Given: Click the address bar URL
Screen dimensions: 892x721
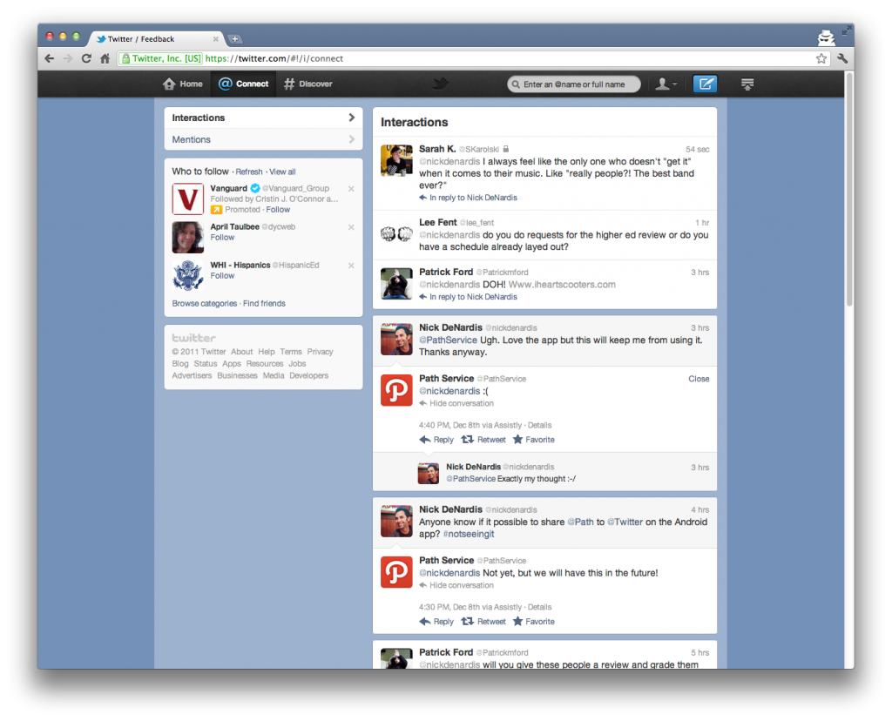Looking at the screenshot, I should coord(274,58).
